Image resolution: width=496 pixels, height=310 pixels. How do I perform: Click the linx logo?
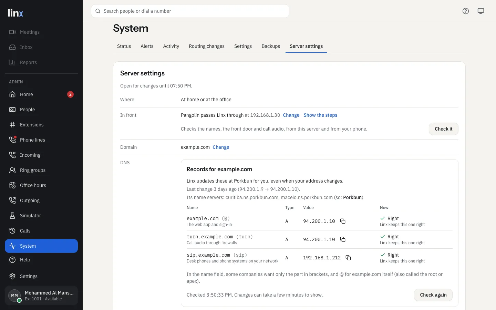15,13
